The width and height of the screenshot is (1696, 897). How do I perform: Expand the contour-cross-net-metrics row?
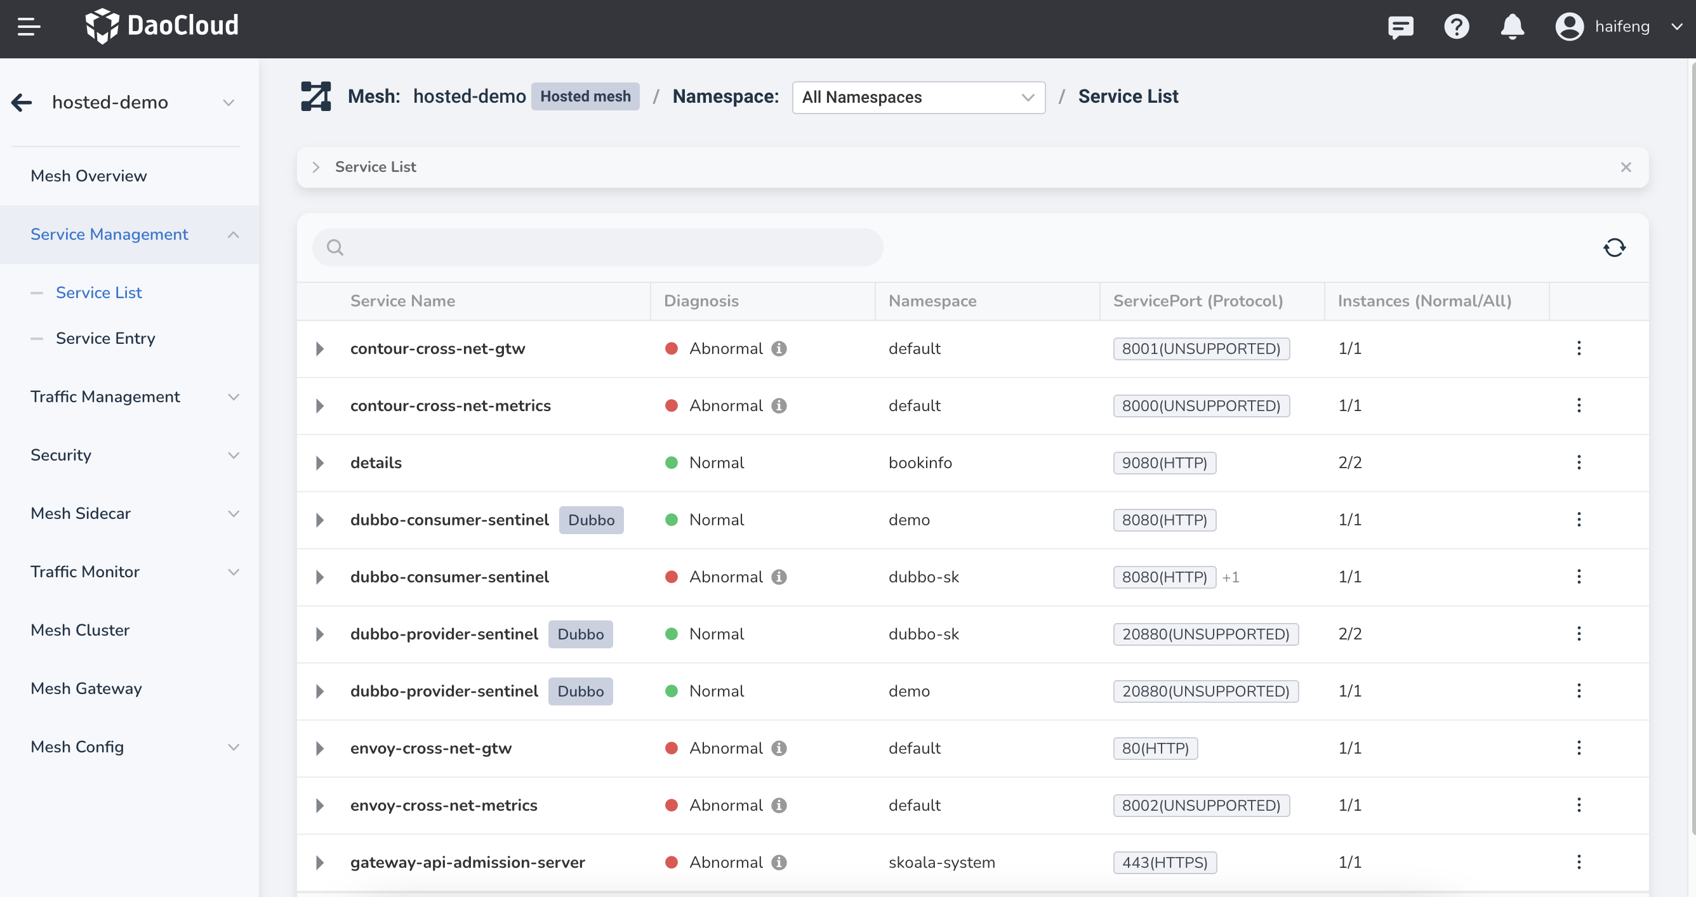pos(320,406)
